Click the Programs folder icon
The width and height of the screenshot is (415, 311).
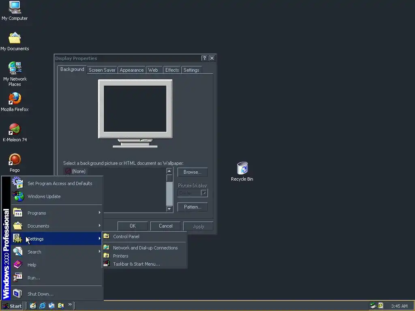pyautogui.click(x=18, y=213)
